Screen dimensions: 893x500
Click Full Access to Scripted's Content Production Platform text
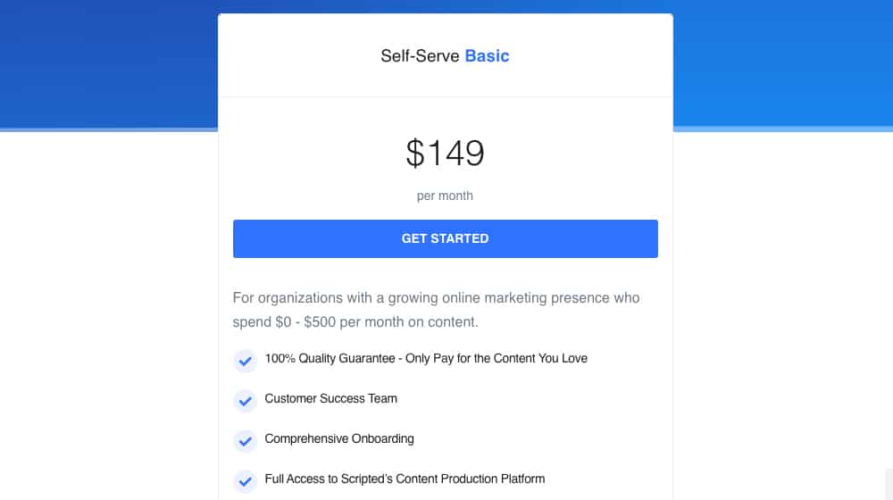coord(405,479)
